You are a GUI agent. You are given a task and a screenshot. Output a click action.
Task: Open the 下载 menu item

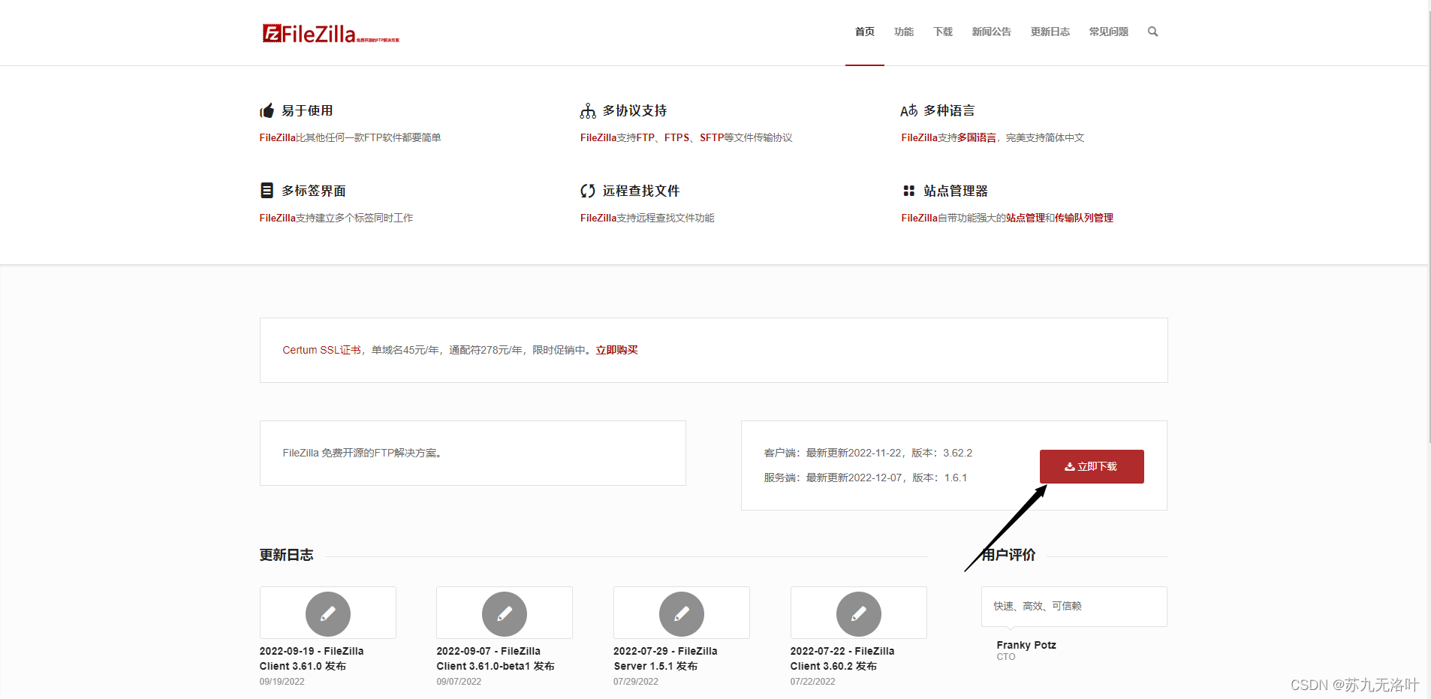pos(943,32)
